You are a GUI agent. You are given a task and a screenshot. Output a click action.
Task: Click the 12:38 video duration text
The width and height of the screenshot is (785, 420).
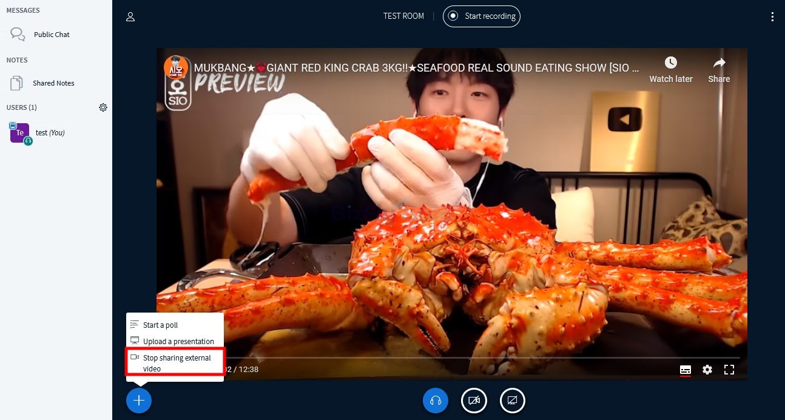point(249,369)
